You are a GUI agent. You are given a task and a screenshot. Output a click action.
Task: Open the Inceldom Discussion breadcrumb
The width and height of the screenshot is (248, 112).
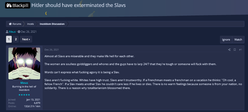coord(52,24)
